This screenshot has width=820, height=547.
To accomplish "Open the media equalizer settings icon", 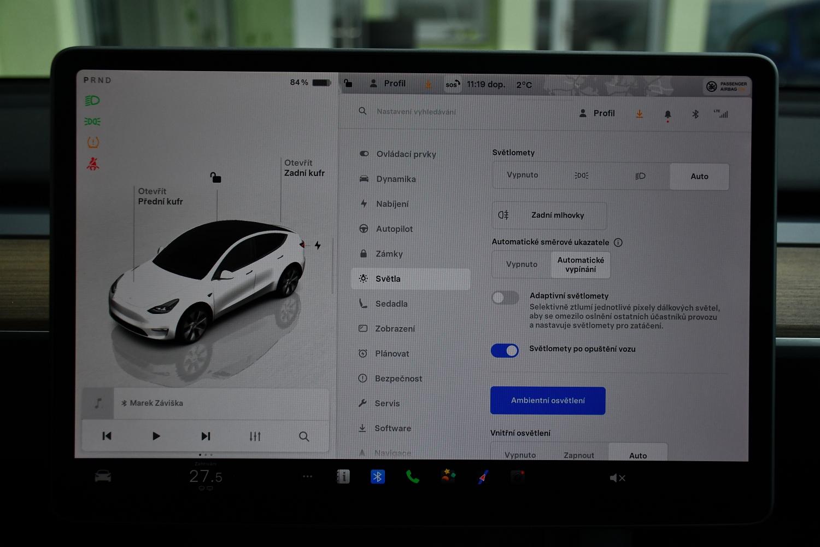I will [255, 436].
